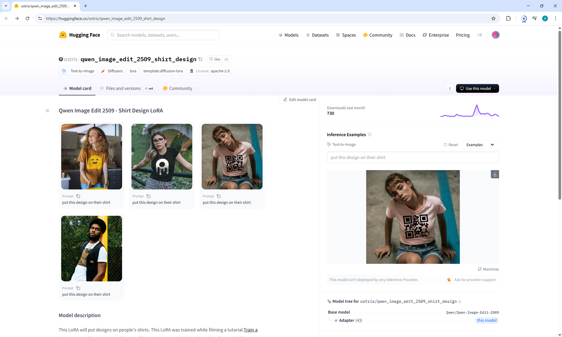Copy the first example's prompt
Viewport: 562px width, 337px height.
pyautogui.click(x=78, y=196)
